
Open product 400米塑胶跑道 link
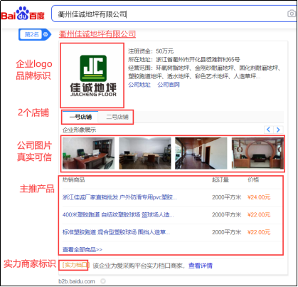(118, 215)
